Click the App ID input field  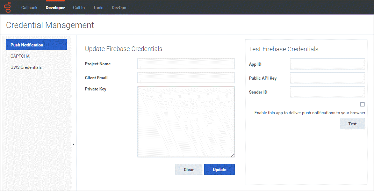(328, 64)
